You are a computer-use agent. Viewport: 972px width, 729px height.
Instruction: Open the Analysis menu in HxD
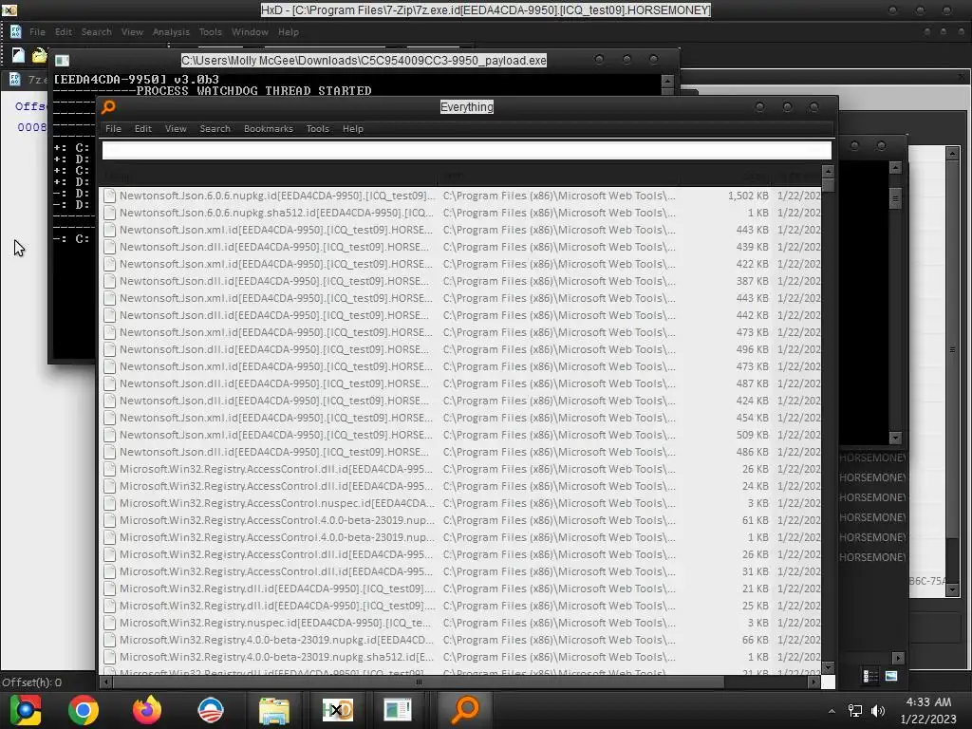(171, 31)
